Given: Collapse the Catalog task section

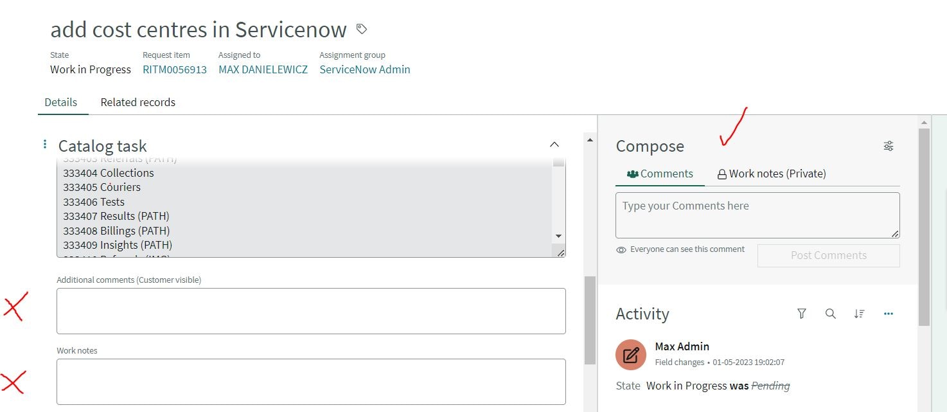Looking at the screenshot, I should (554, 145).
